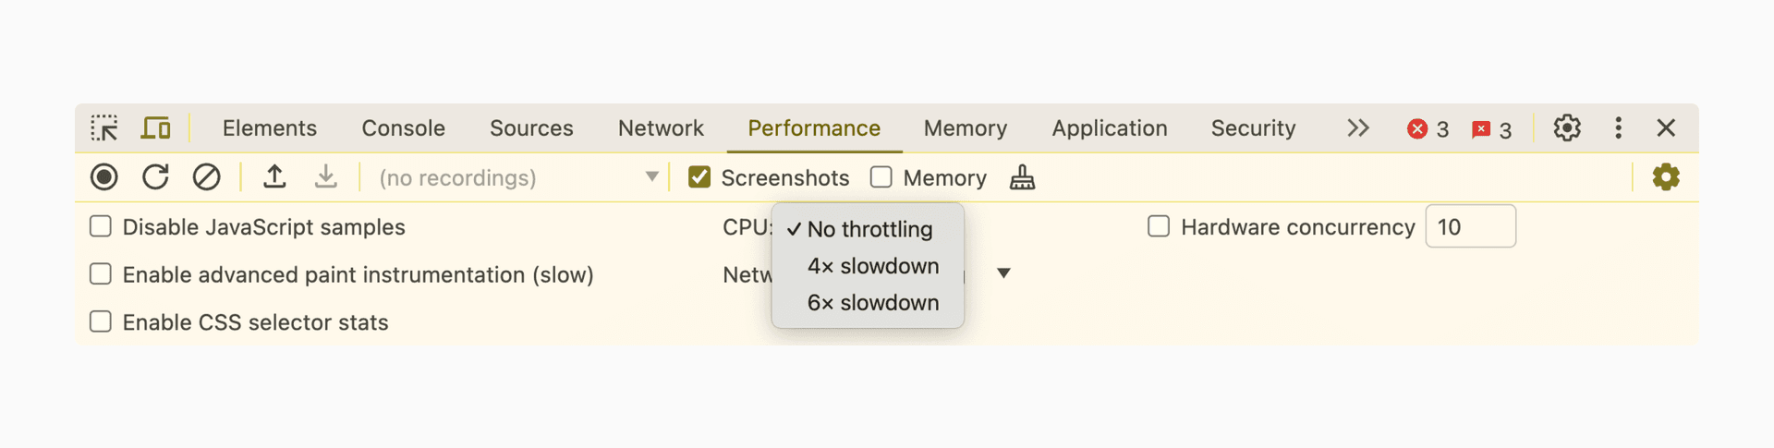This screenshot has width=1774, height=448.
Task: Expand the Network throttling dropdown arrow
Action: 1003,273
